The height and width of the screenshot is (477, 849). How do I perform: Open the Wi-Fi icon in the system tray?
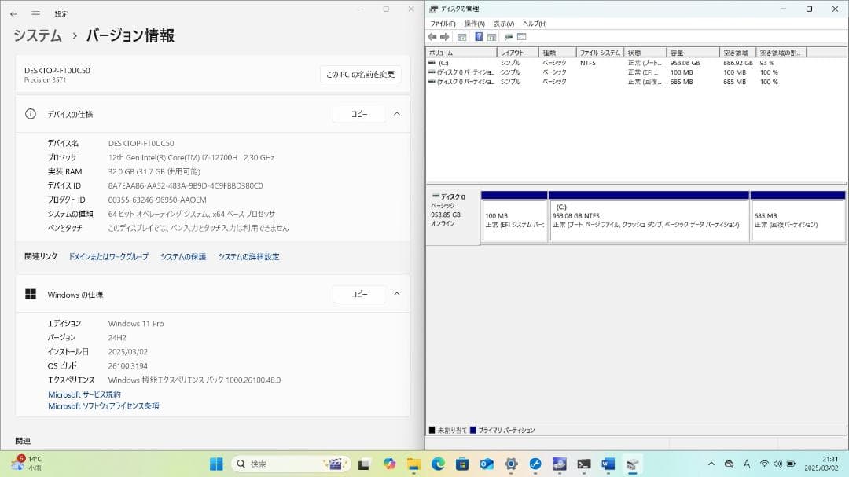tap(763, 464)
